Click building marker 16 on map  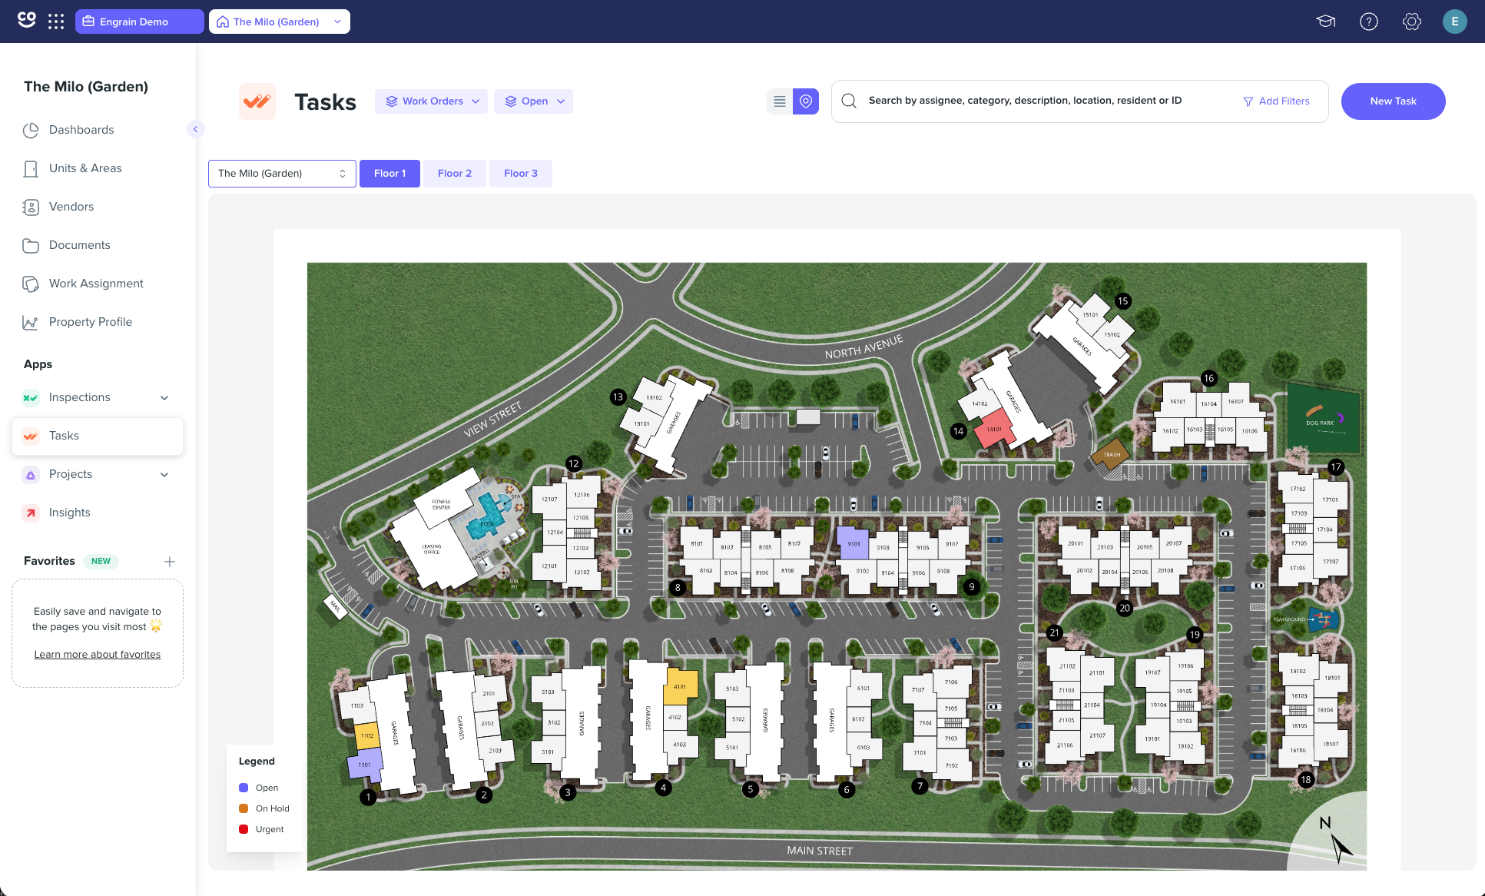tap(1209, 378)
